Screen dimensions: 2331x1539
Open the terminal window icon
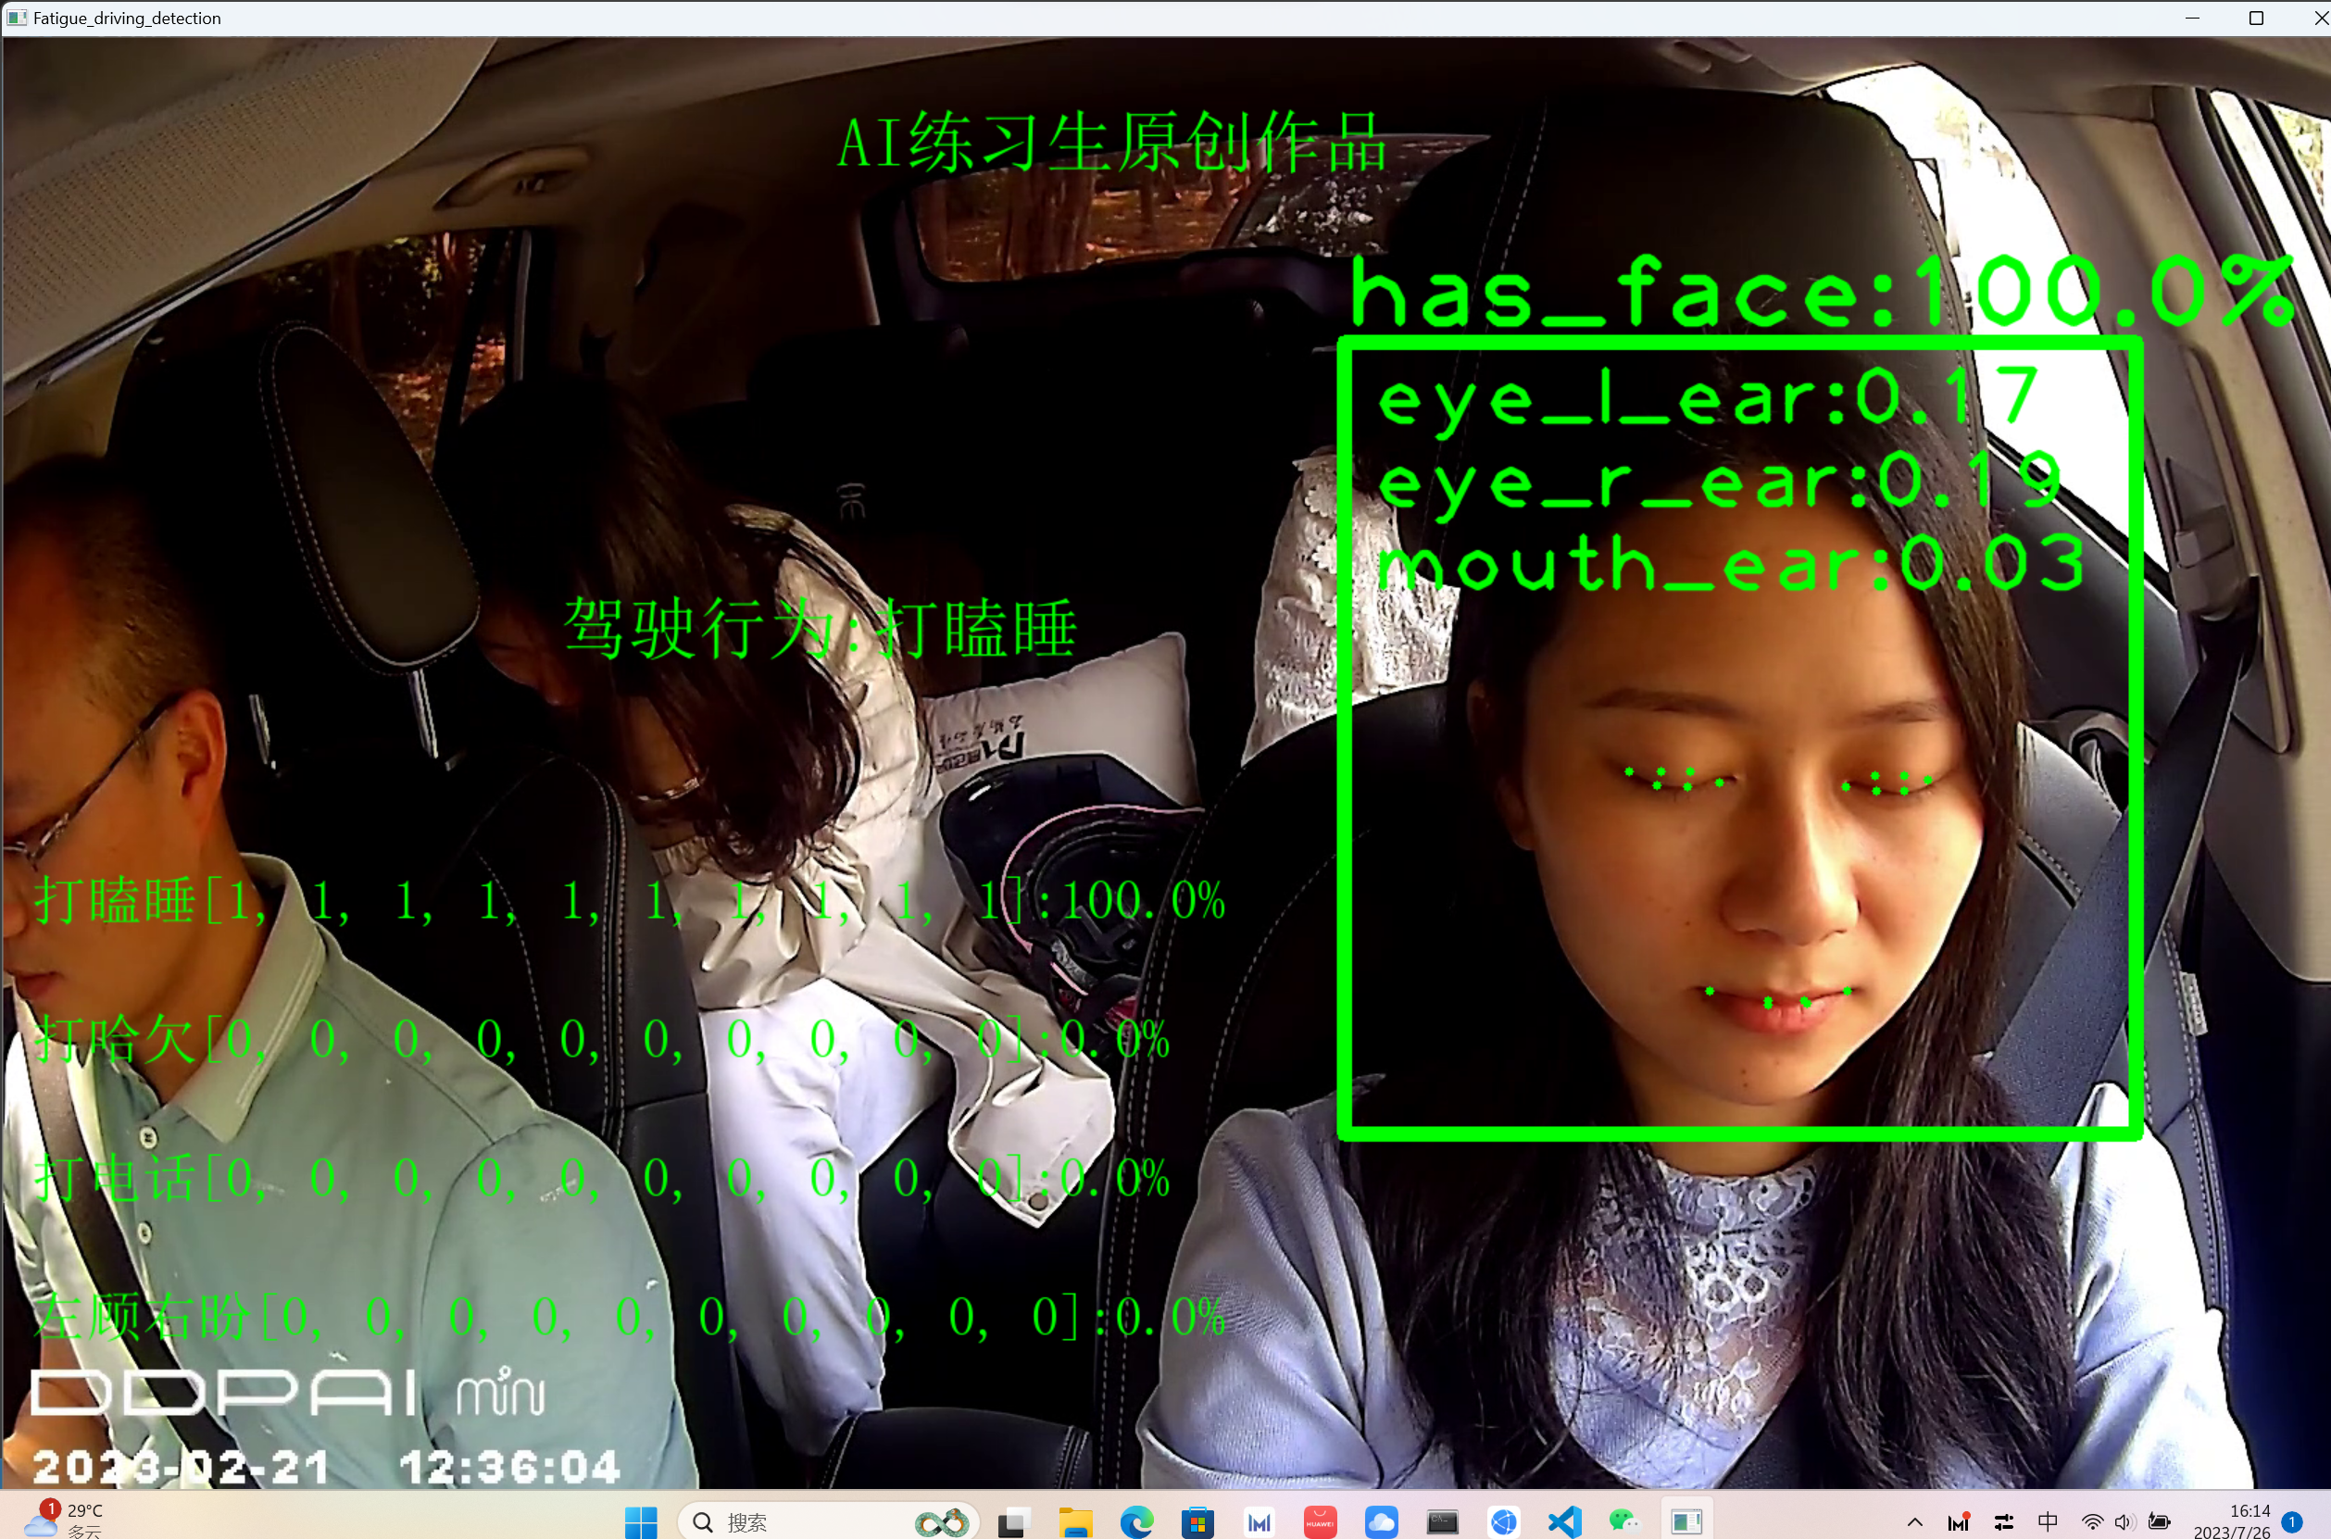tap(1442, 1522)
